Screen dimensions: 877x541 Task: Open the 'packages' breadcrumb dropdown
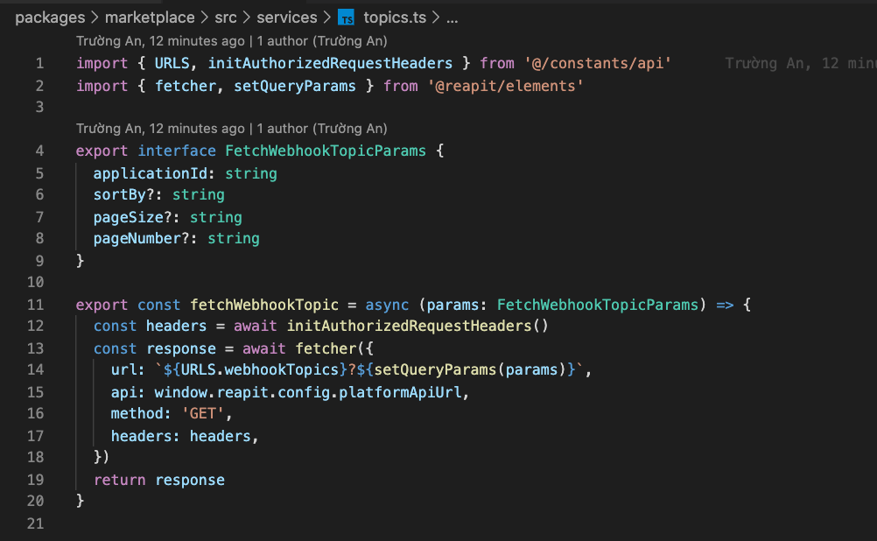(50, 17)
